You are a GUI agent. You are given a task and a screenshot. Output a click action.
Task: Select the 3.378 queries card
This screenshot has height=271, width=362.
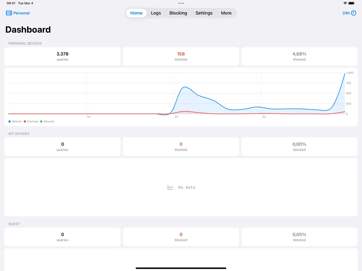click(62, 56)
